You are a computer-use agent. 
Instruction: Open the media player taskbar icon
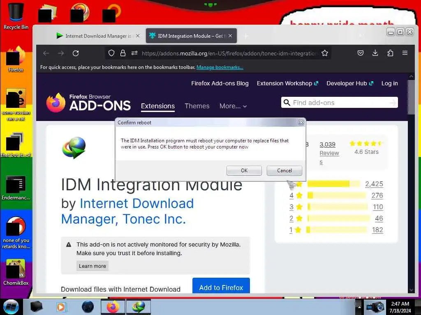[x=61, y=307]
